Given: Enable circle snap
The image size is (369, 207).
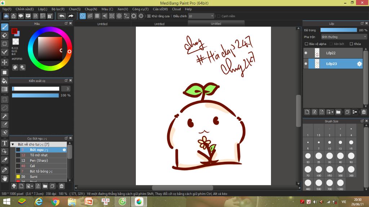Looking at the screenshot, I should 119,16.
